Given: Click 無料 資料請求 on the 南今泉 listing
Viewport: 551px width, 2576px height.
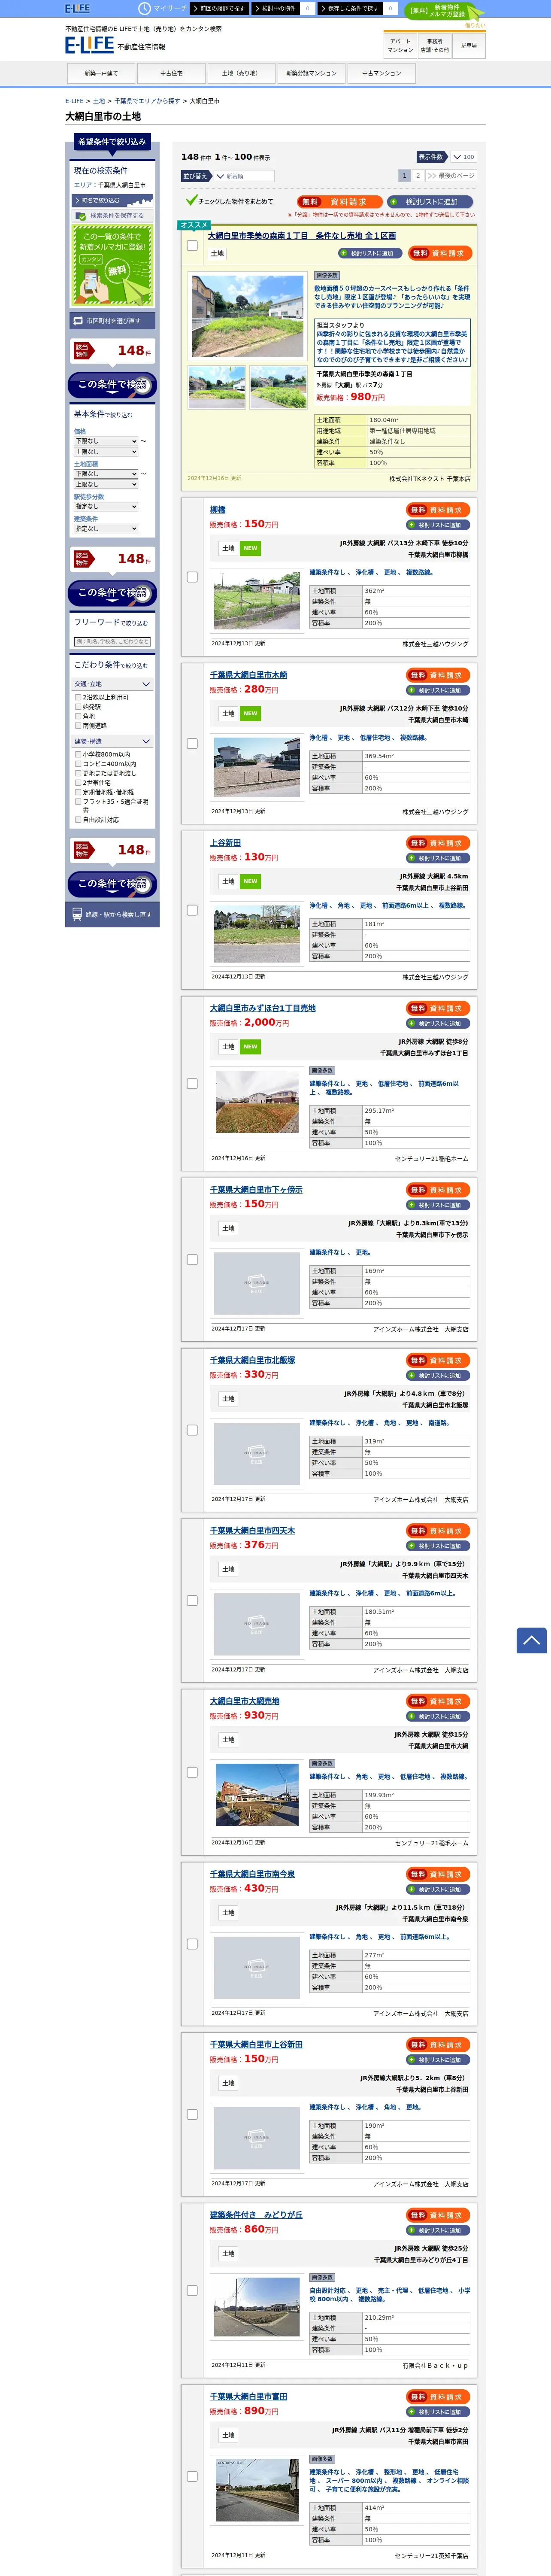Looking at the screenshot, I should coord(439,1874).
